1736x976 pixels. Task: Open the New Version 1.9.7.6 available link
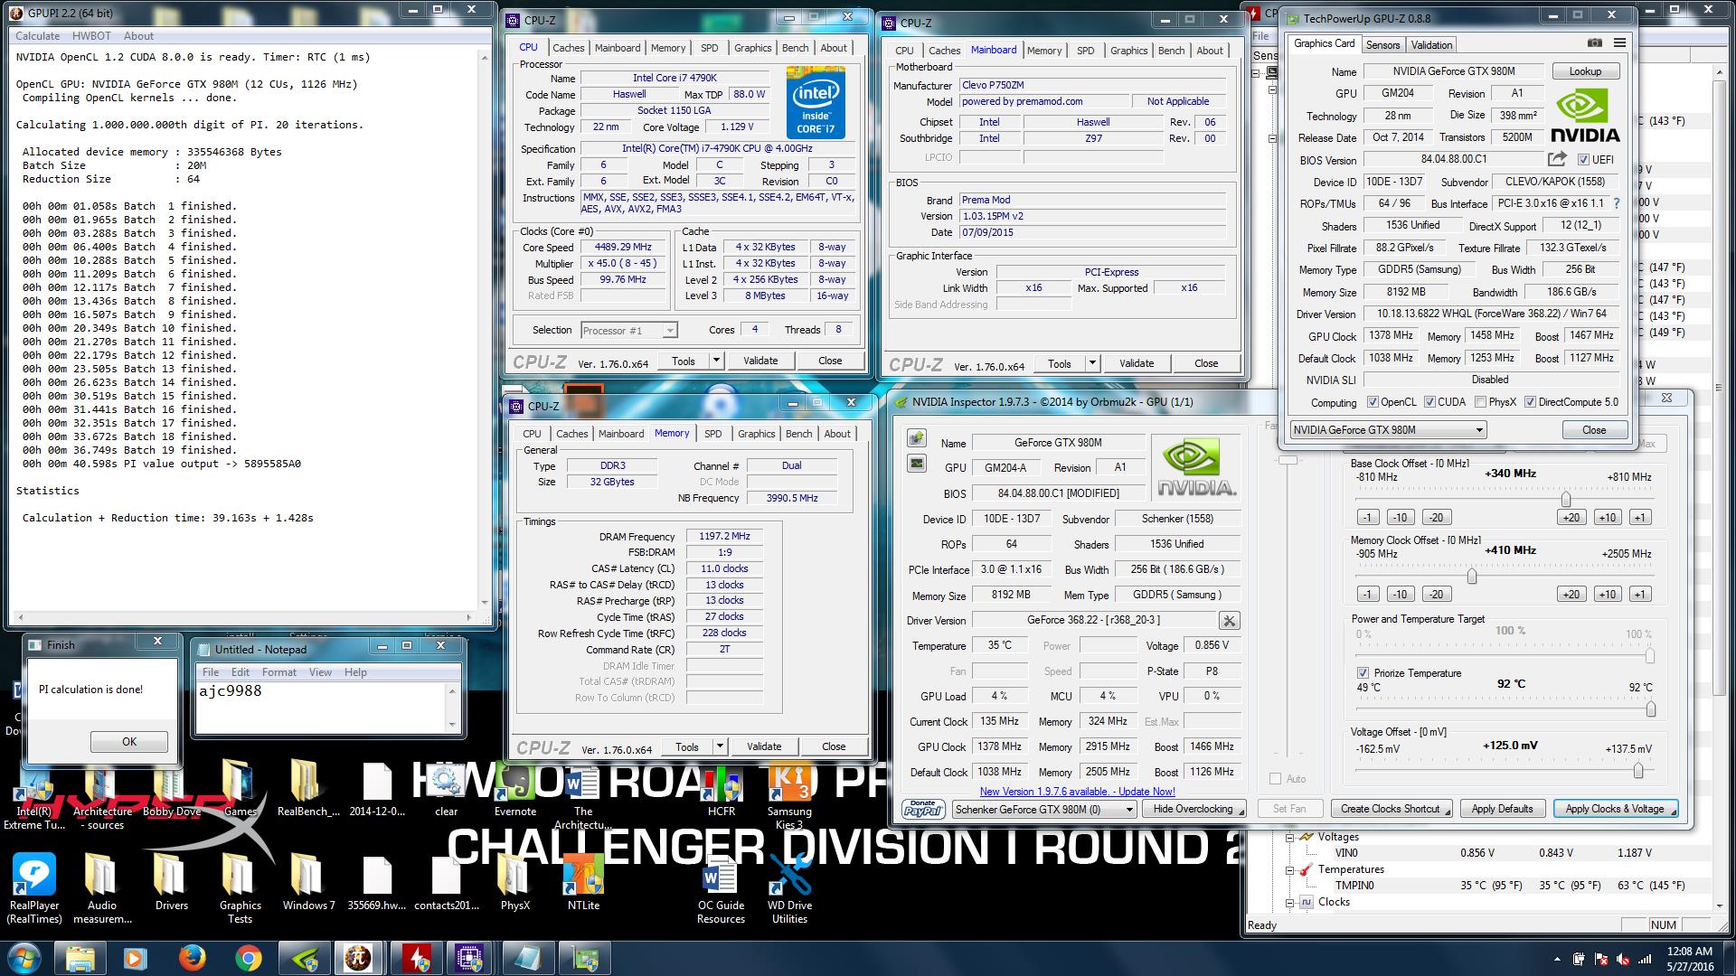pos(1077,791)
